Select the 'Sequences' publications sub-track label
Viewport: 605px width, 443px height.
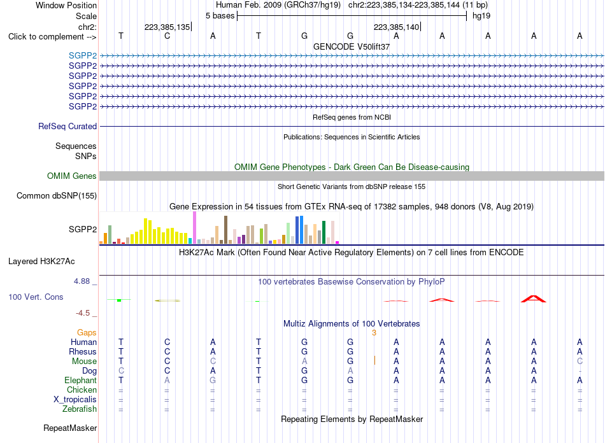tap(76, 146)
